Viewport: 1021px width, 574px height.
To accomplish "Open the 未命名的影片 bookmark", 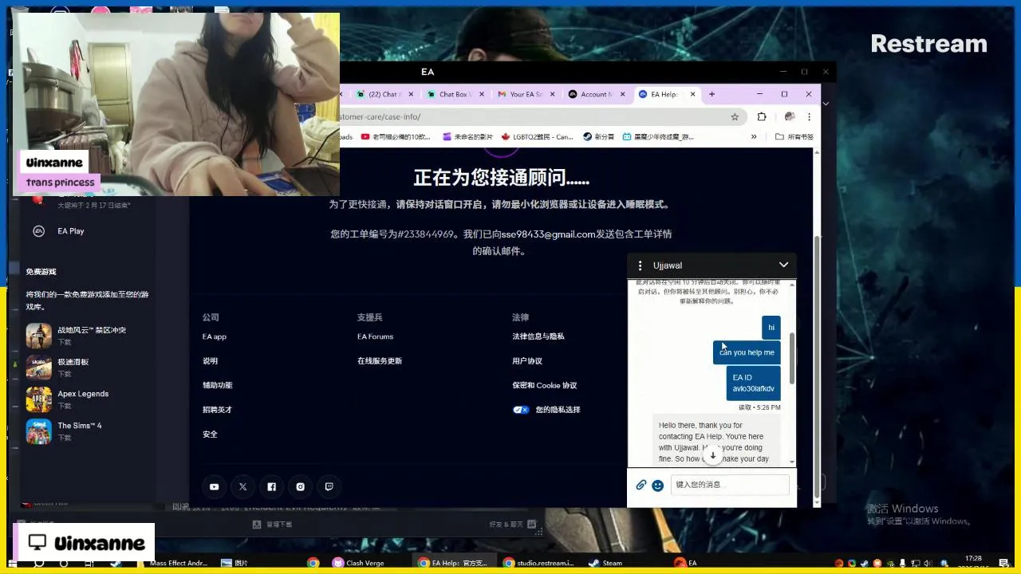I will click(x=467, y=136).
